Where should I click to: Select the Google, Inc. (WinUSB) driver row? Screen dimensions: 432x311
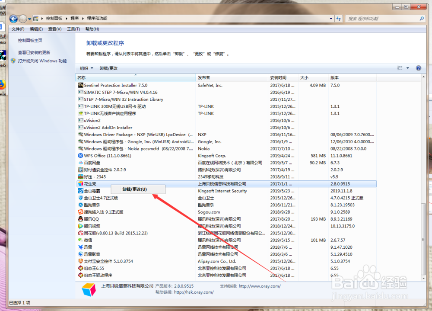pos(226,141)
